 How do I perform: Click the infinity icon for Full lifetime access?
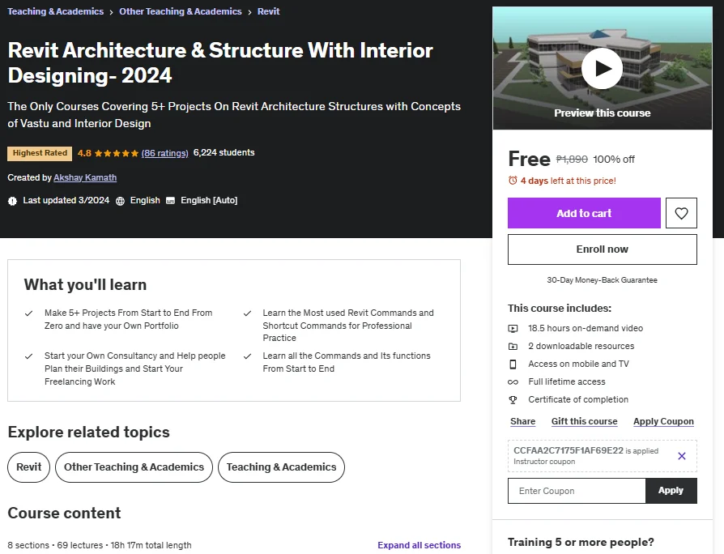click(x=513, y=381)
